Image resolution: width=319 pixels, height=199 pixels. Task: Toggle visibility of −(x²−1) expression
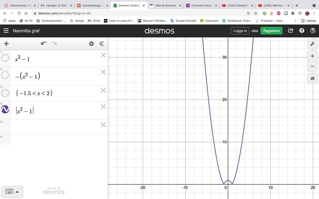[x=5, y=75]
